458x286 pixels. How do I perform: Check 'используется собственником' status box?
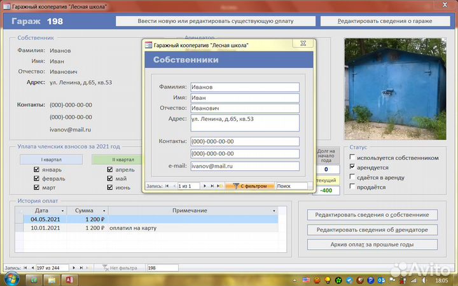pyautogui.click(x=353, y=158)
